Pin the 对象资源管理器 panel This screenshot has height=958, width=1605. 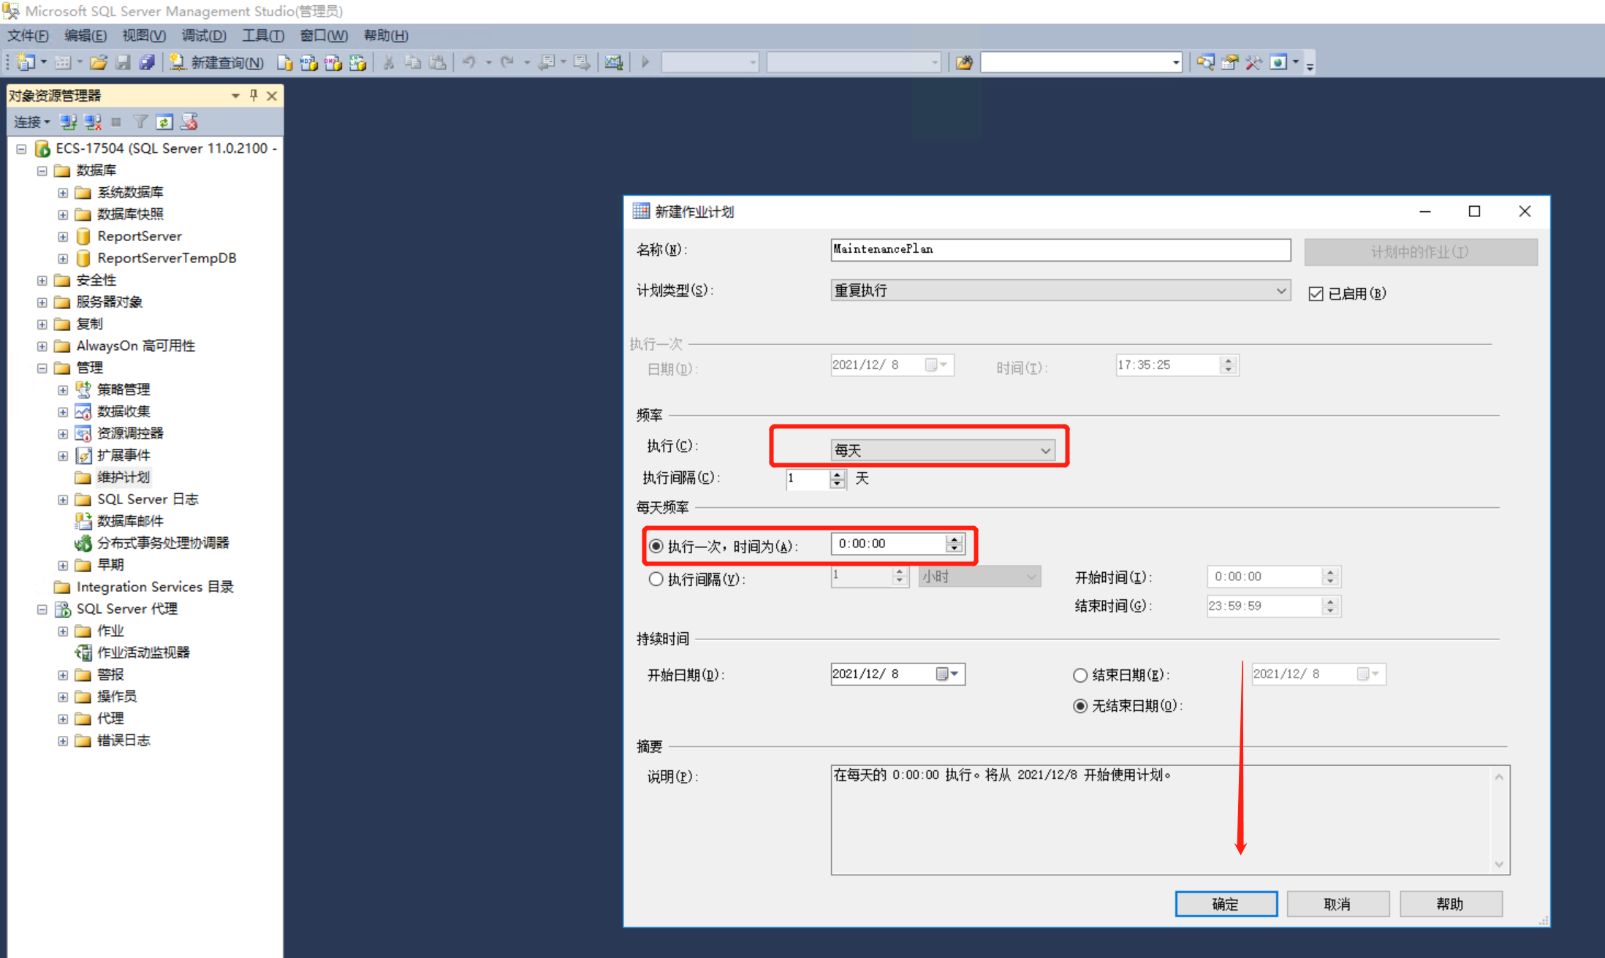click(254, 95)
